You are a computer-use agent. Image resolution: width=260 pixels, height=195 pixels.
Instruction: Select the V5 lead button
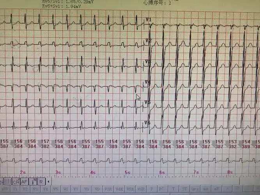click(x=56, y=189)
